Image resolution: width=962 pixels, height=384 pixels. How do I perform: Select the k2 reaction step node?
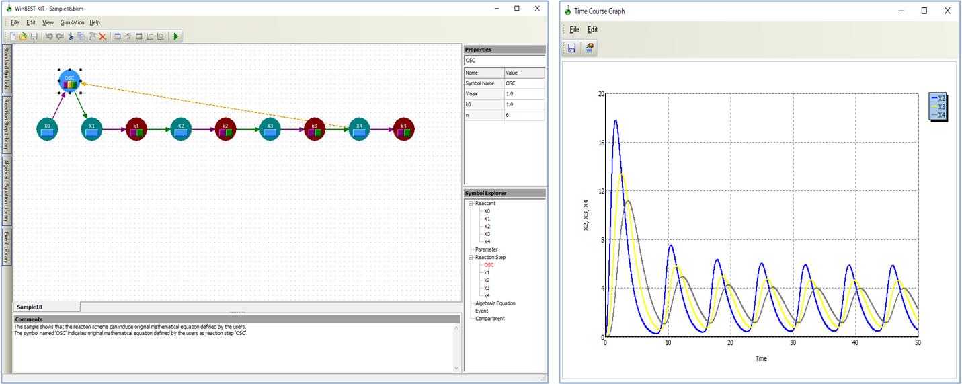pyautogui.click(x=226, y=128)
